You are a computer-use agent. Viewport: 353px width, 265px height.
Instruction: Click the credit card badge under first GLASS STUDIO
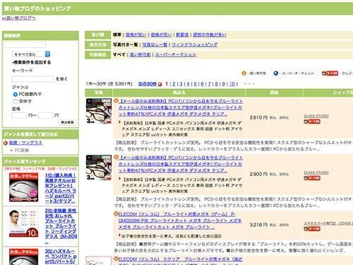pyautogui.click(x=312, y=122)
